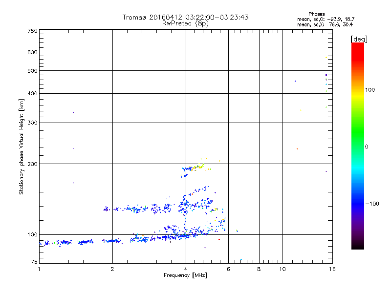Click the 'mean, sd,X: 76.6, 30.4' line
This screenshot has height=293, width=391.
pos(325,24)
